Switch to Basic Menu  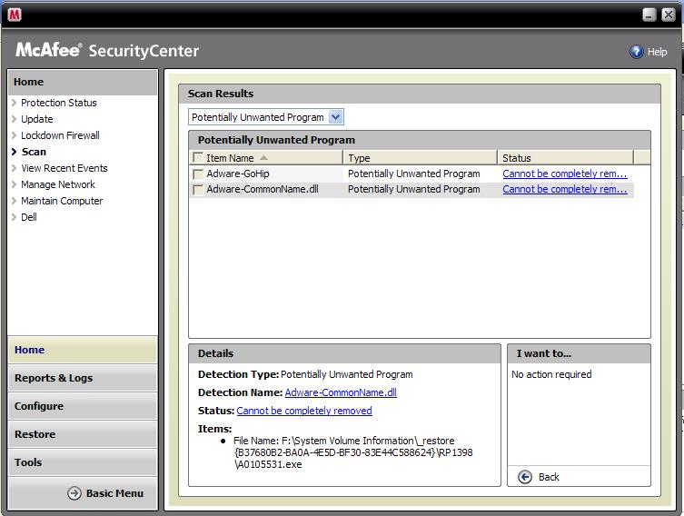coord(114,493)
